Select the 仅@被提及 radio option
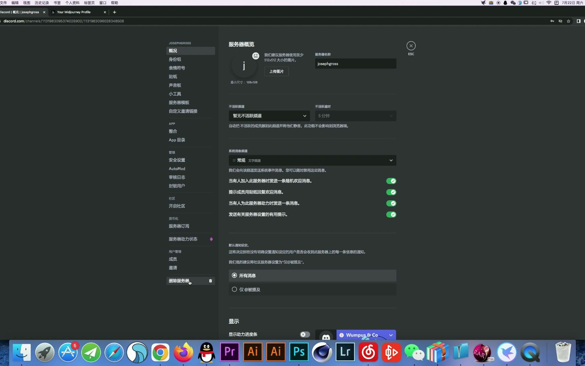This screenshot has width=585, height=366. pos(234,289)
